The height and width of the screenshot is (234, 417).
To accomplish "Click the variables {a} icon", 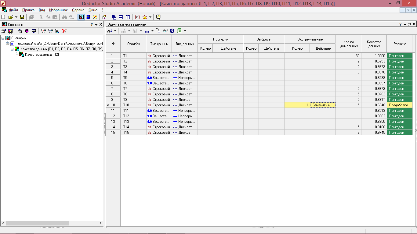I will 137,17.
